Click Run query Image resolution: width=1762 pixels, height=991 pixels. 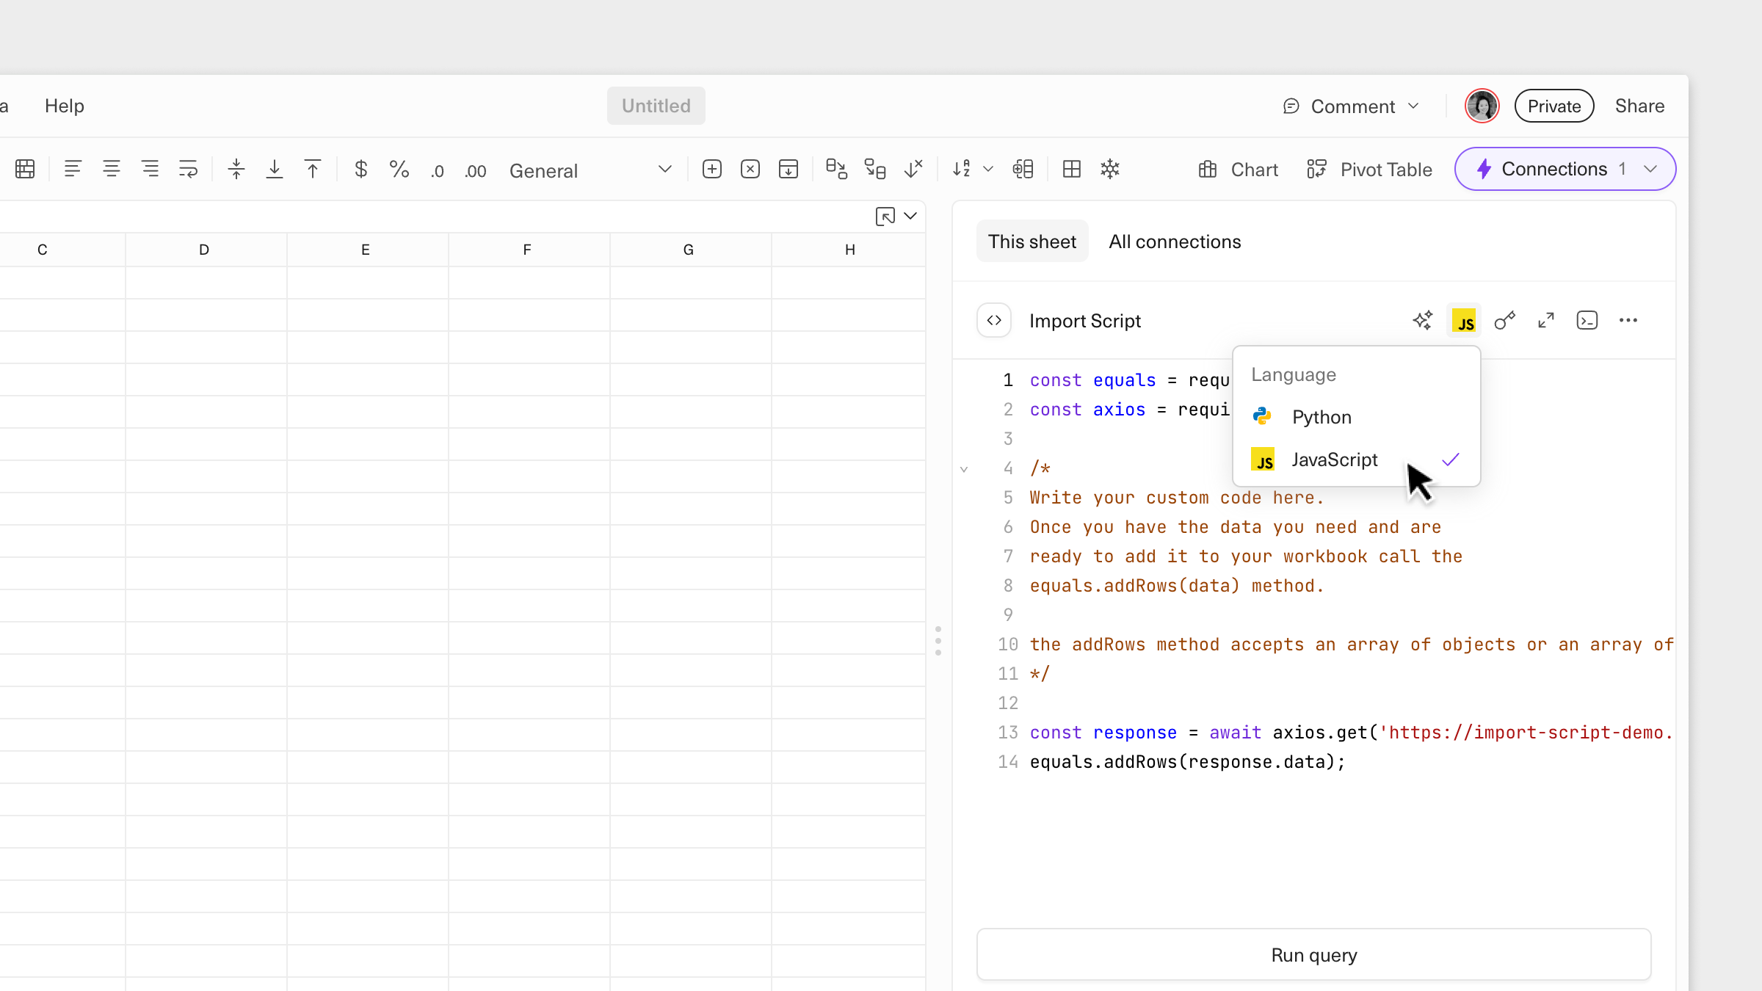pos(1313,955)
